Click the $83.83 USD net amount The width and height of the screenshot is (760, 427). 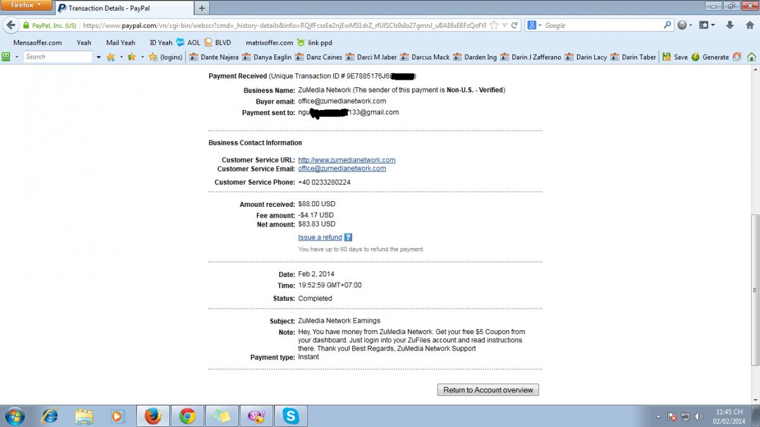click(x=317, y=224)
